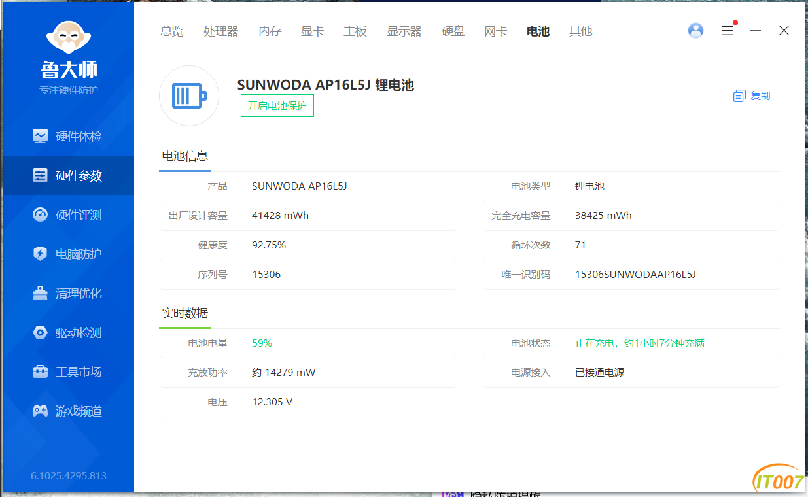Click the 循环次数 label

531,245
